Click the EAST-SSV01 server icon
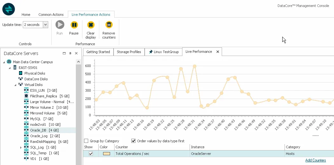This screenshot has height=165, width=334. [x=15, y=68]
